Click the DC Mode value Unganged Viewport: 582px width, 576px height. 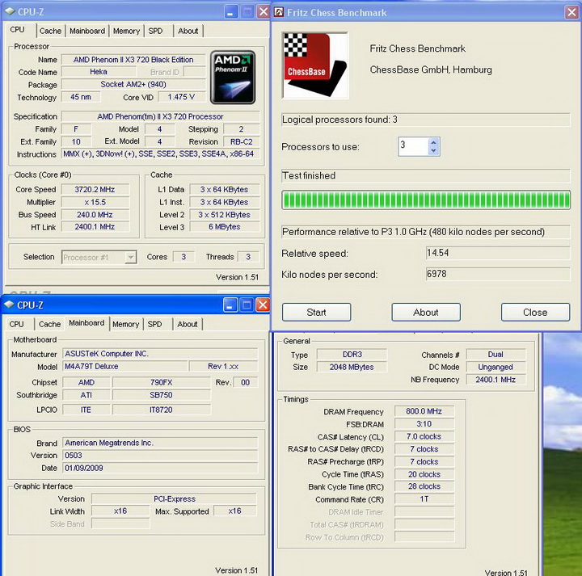tap(496, 367)
